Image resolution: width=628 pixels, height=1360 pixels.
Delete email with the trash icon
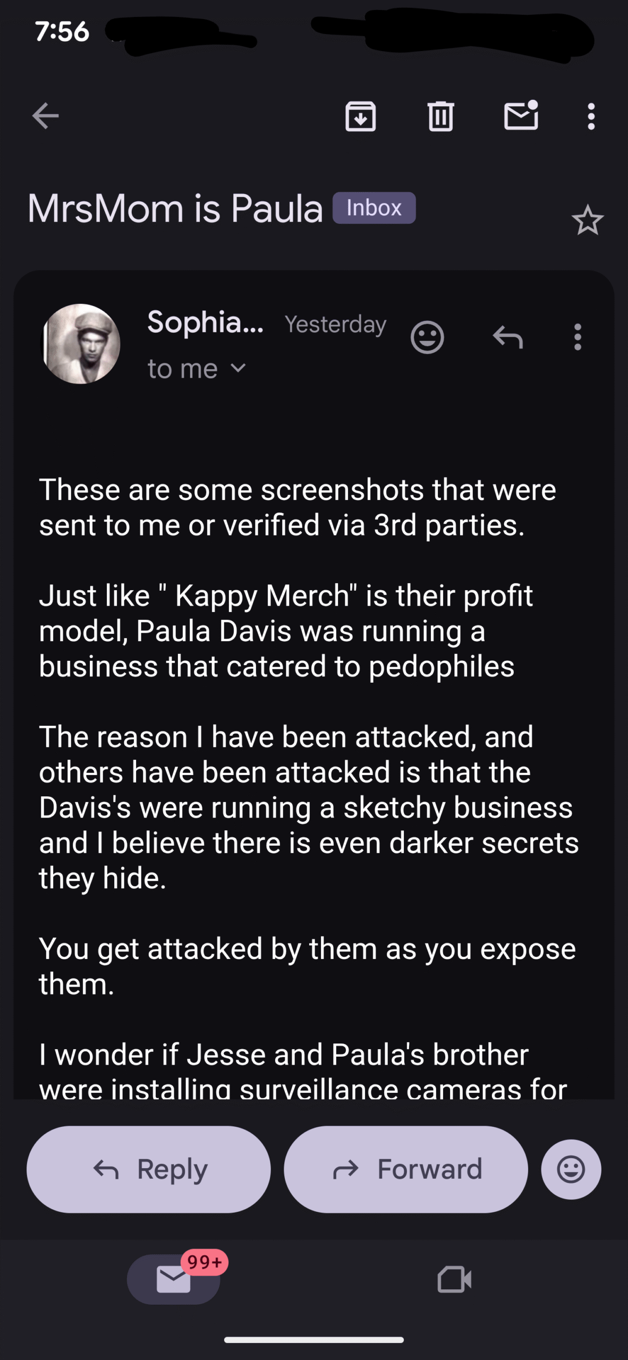[x=440, y=116]
